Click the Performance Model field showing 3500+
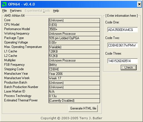143x122 pixels. 74,29
